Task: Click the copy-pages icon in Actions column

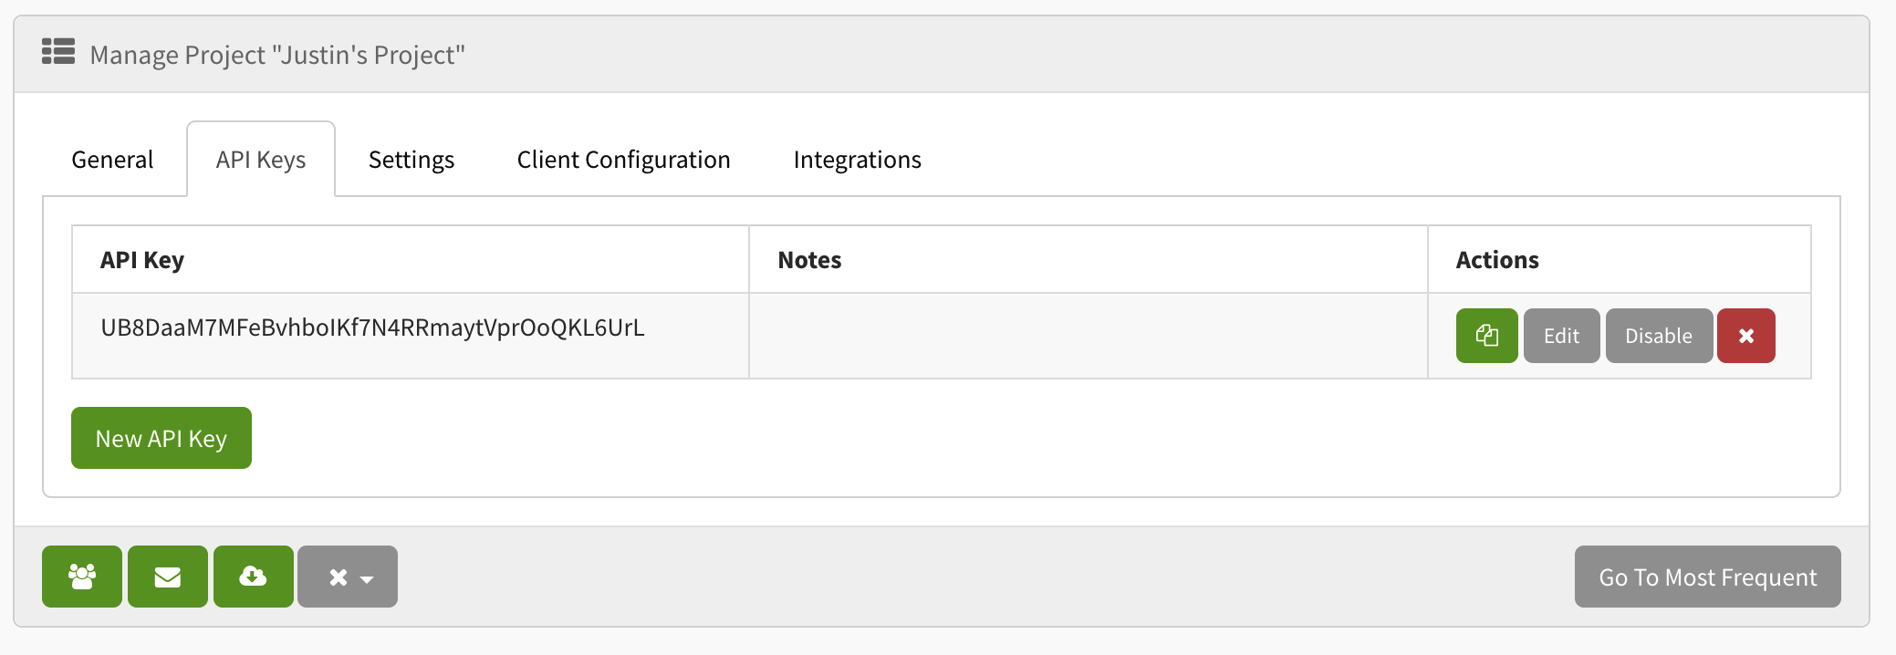Action: click(1486, 336)
